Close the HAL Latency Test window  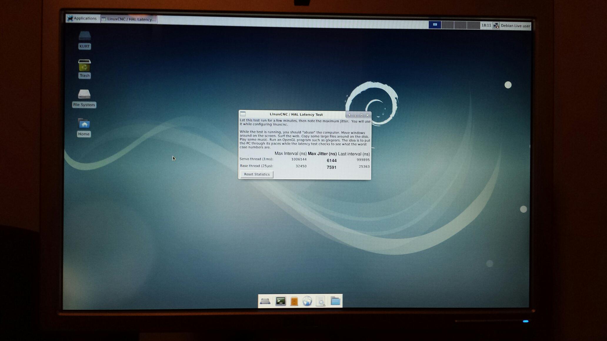367,115
